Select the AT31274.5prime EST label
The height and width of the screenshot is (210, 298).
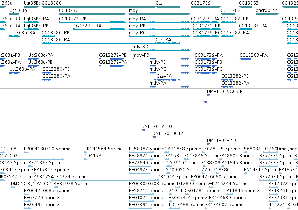point(68,177)
